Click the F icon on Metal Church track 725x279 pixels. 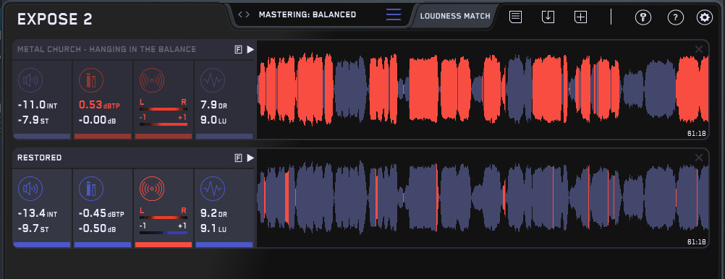pyautogui.click(x=238, y=49)
